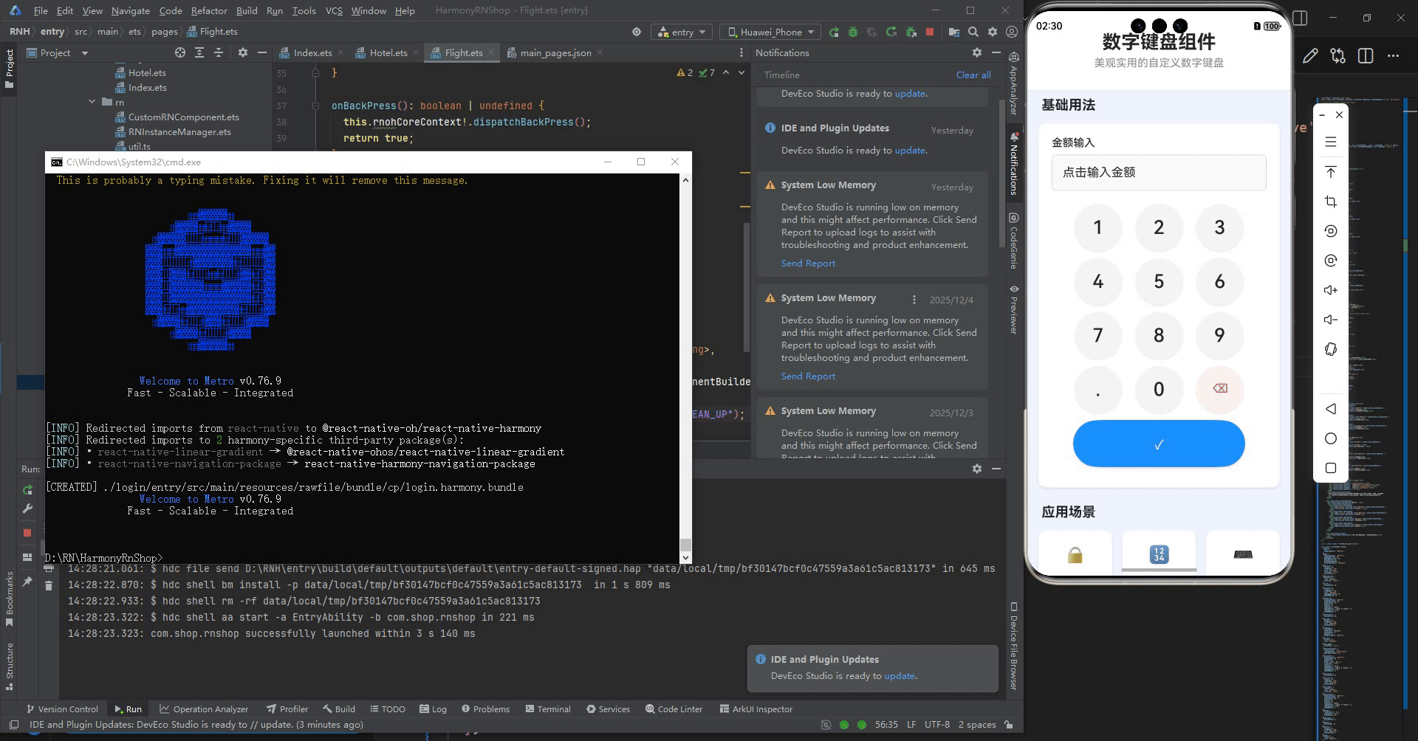Image resolution: width=1418 pixels, height=741 pixels.
Task: Switch to the main_pages.json editor tab
Action: (x=555, y=52)
